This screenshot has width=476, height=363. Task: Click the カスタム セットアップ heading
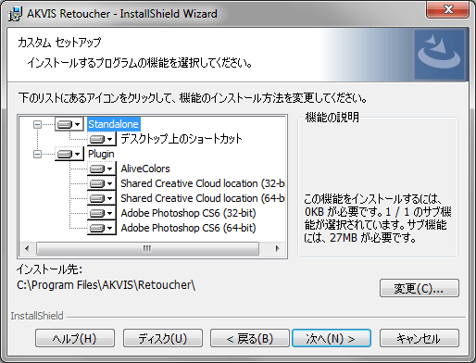coord(59,43)
